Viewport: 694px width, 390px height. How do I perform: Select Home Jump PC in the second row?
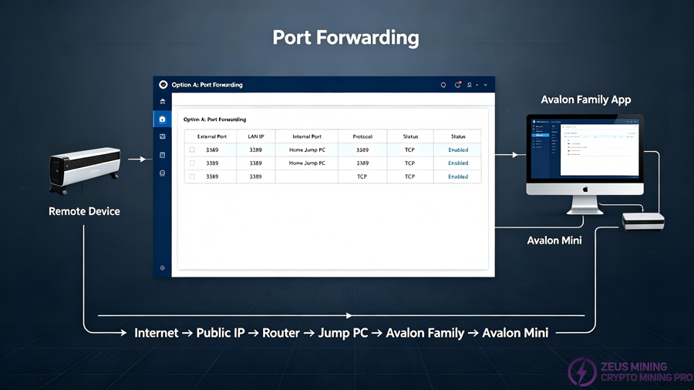(307, 163)
